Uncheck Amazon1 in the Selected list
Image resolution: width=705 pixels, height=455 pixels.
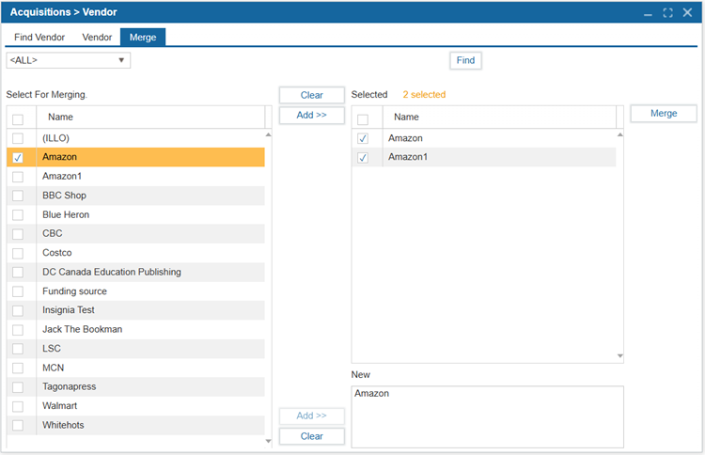(x=363, y=158)
